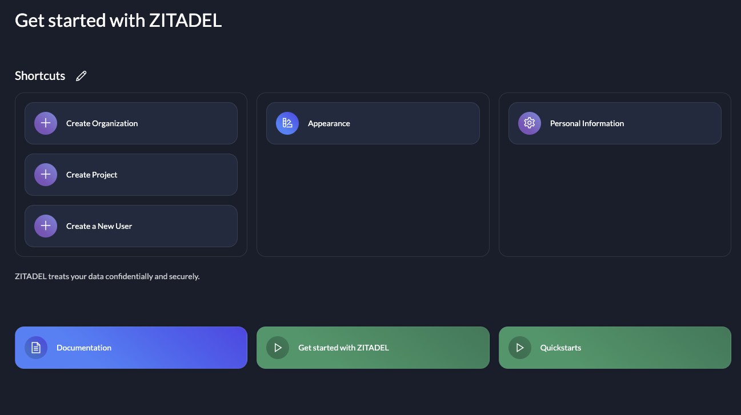Open the Personal Information shortcut card
Screen dimensions: 741x415
tap(615, 123)
